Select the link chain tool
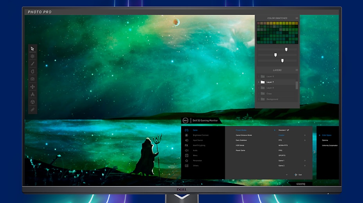The image size is (363, 203). 32,110
